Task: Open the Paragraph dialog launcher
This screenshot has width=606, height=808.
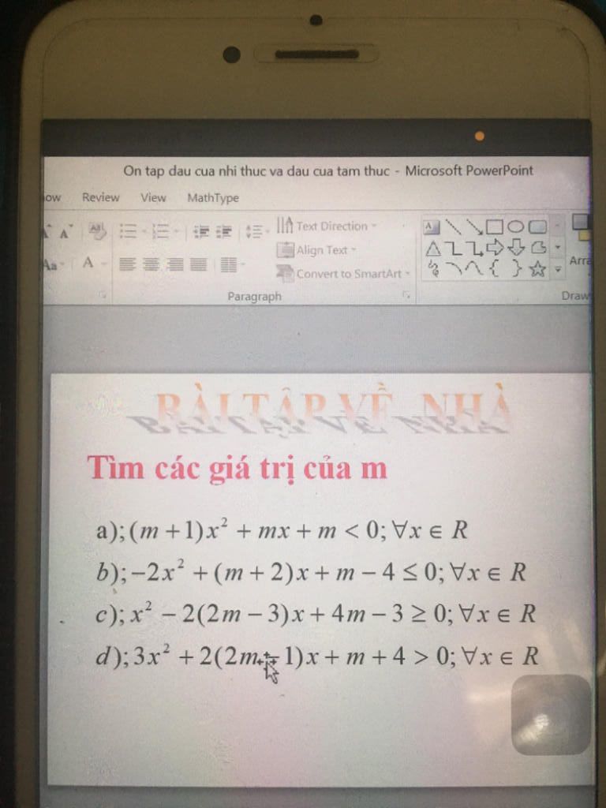Action: pyautogui.click(x=406, y=295)
